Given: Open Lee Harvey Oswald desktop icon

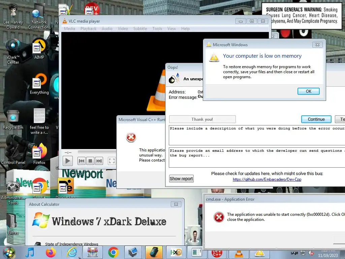Looking at the screenshot, I should 13,17.
